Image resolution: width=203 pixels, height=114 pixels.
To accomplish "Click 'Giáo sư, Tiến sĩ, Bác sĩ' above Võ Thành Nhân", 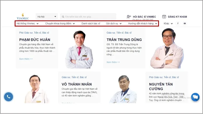I will coord(74,77).
